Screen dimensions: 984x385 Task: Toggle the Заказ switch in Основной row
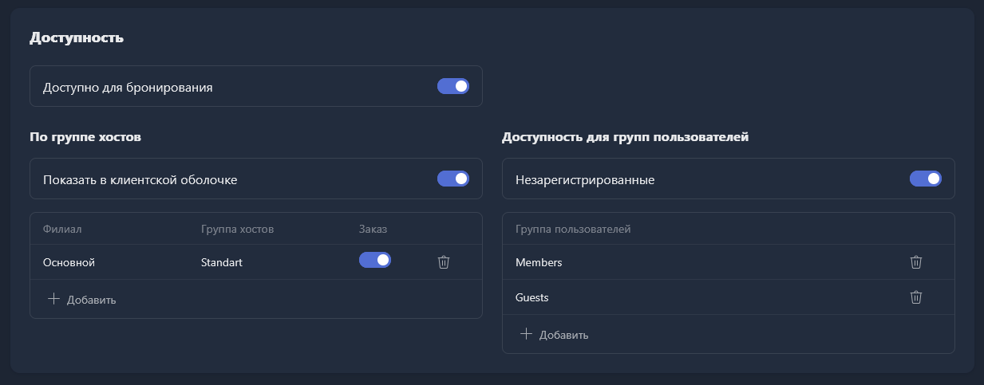tap(375, 260)
